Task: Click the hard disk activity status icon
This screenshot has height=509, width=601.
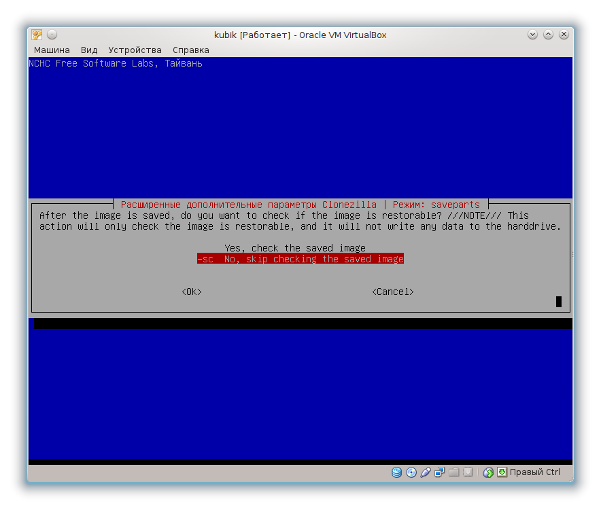Action: (x=397, y=472)
